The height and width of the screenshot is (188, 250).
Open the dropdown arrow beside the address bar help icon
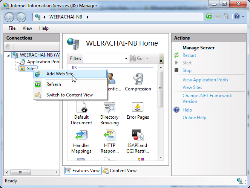tap(243, 16)
